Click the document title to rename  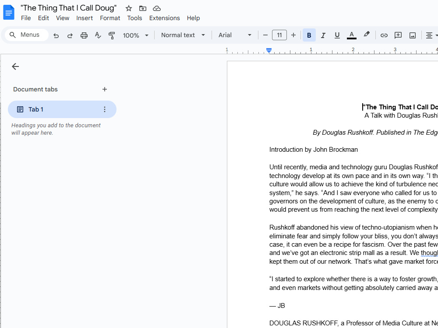(68, 8)
